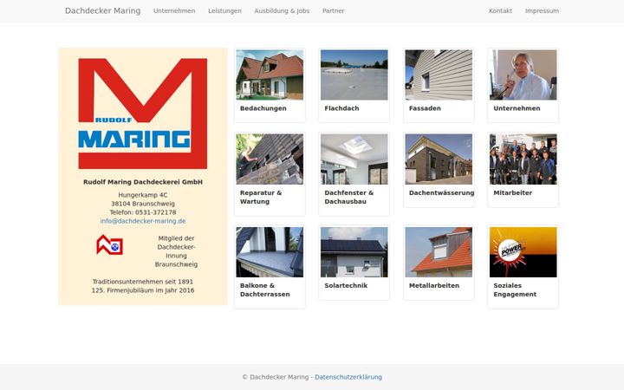Open the Reparatur & Wartung tile thumbnail

click(x=270, y=159)
